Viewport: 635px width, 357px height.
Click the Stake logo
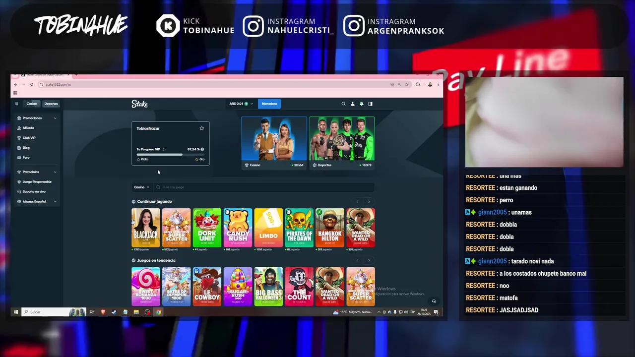[139, 104]
